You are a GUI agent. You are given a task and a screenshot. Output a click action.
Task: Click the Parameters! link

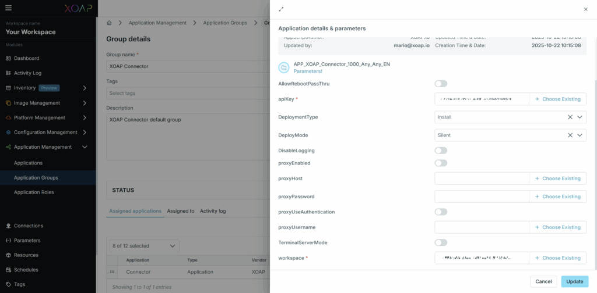click(x=308, y=72)
